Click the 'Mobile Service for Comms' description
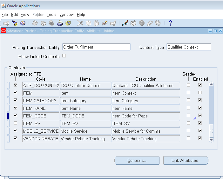Viewport: 223px width, 179px height. 146,131
